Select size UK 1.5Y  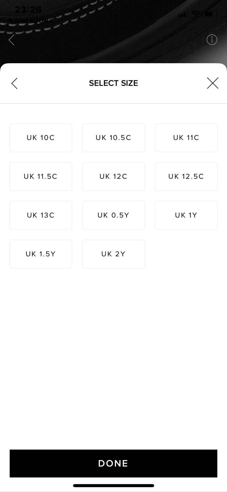tap(41, 254)
